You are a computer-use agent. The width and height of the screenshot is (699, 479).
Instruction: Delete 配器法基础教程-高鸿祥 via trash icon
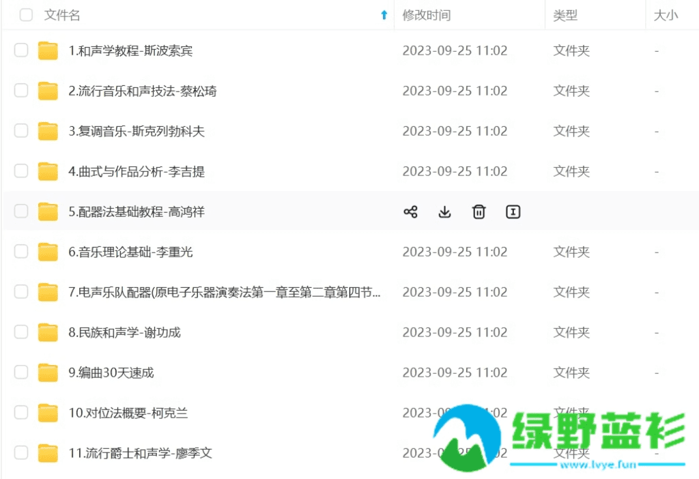pyautogui.click(x=479, y=212)
